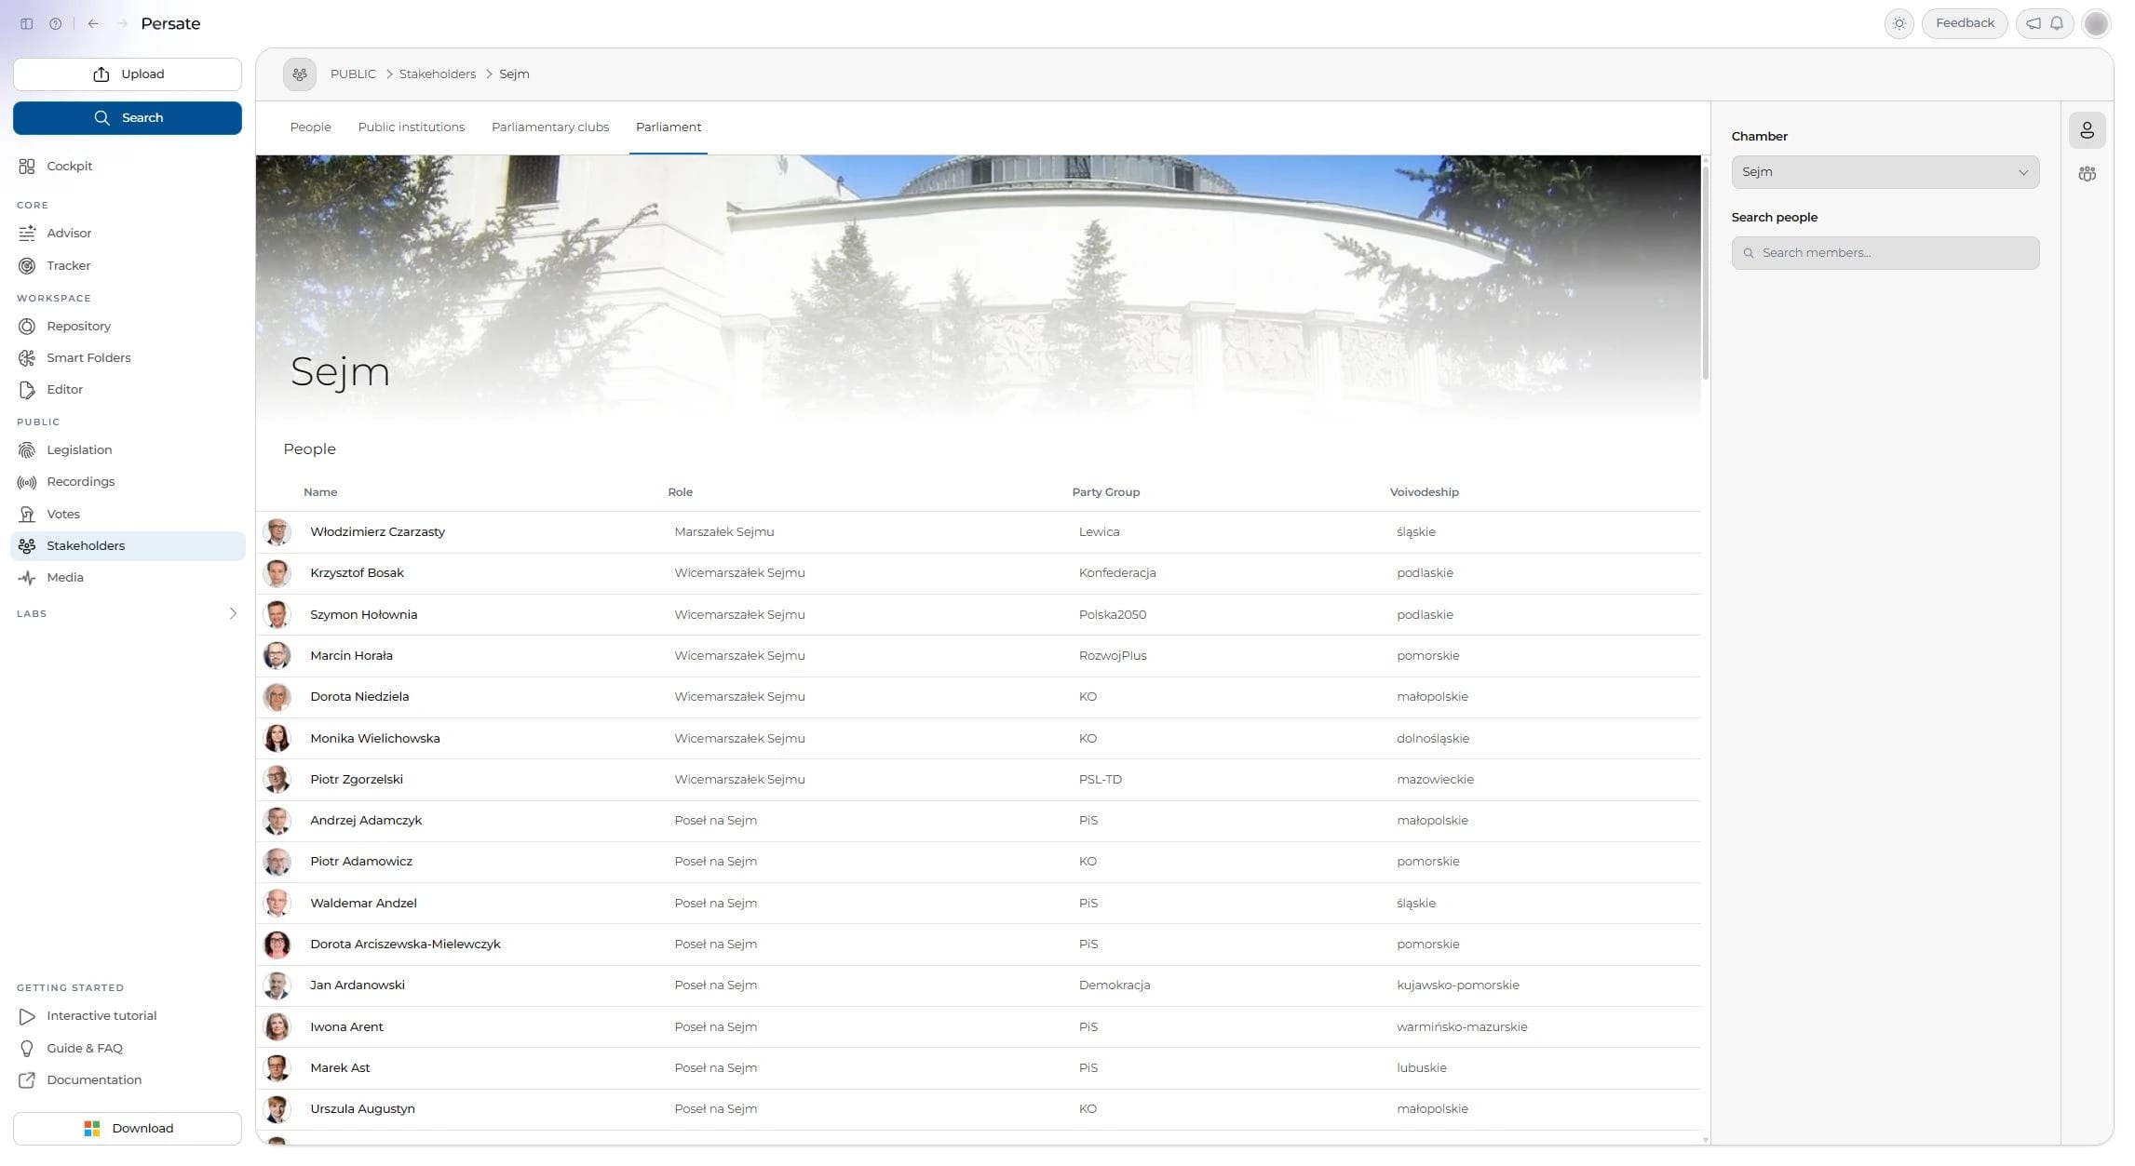Click the Upload button

(128, 74)
